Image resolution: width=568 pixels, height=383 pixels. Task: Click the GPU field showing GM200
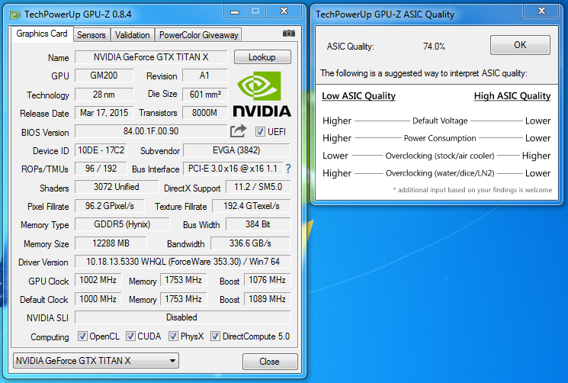point(104,76)
